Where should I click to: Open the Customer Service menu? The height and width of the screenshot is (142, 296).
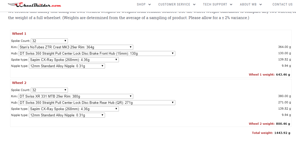tap(174, 4)
